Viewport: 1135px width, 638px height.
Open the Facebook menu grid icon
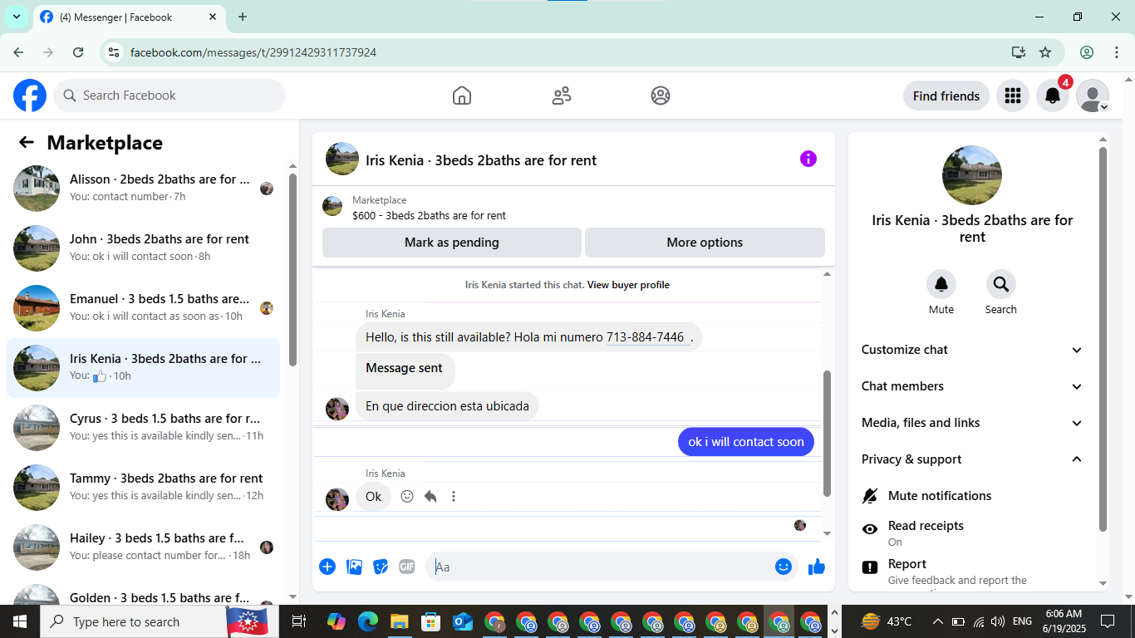pyautogui.click(x=1012, y=96)
